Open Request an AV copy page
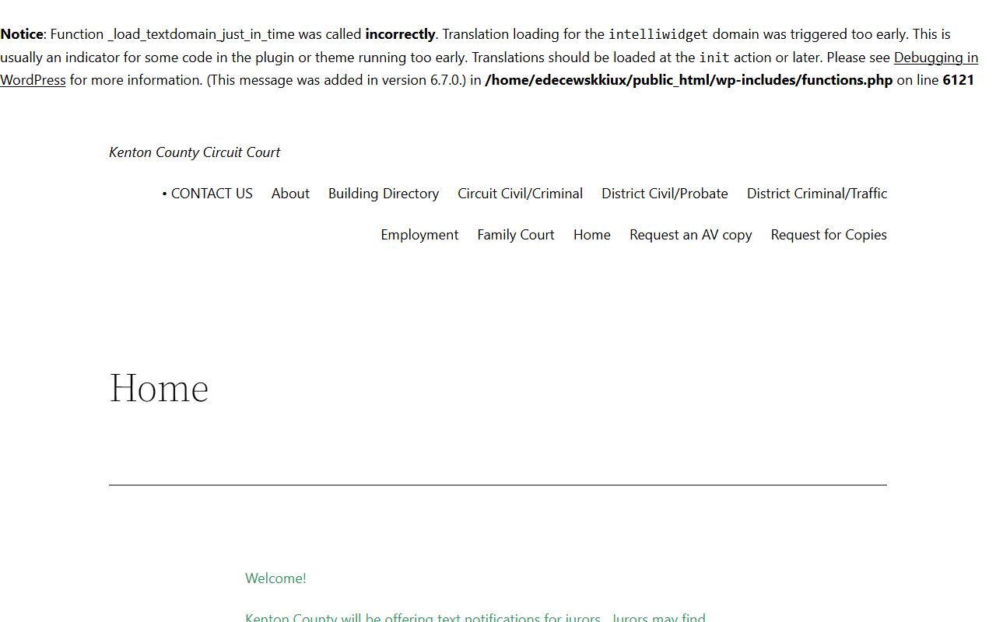The height and width of the screenshot is (622, 996). tap(690, 235)
